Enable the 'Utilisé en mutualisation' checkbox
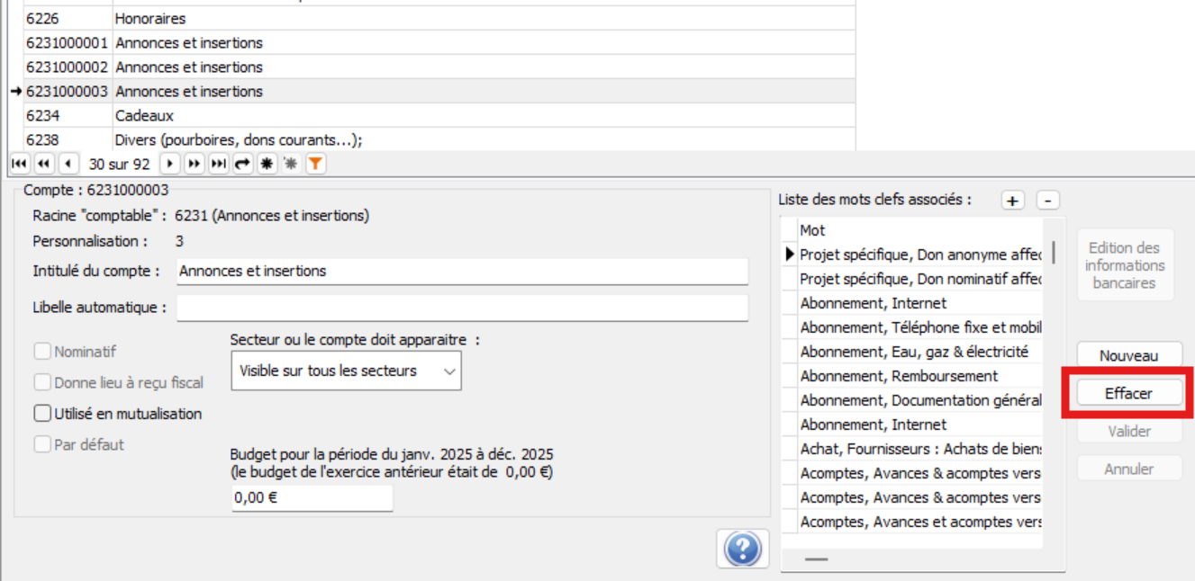 coord(43,414)
